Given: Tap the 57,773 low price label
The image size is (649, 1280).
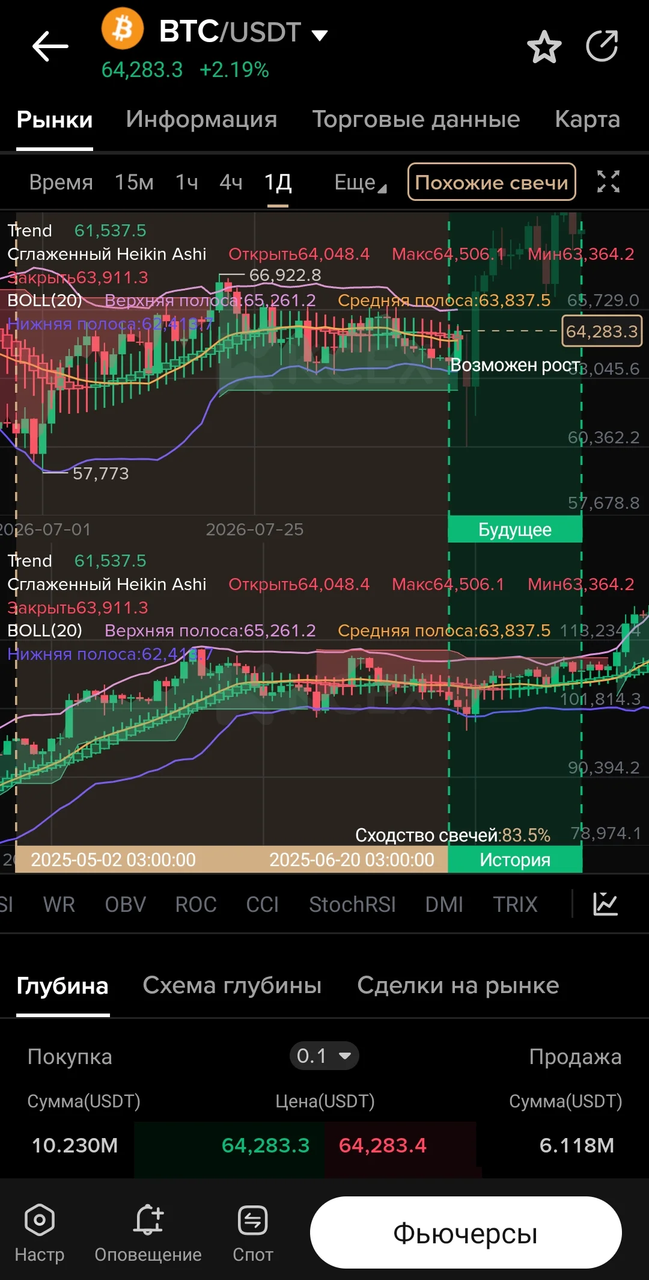Looking at the screenshot, I should (101, 473).
